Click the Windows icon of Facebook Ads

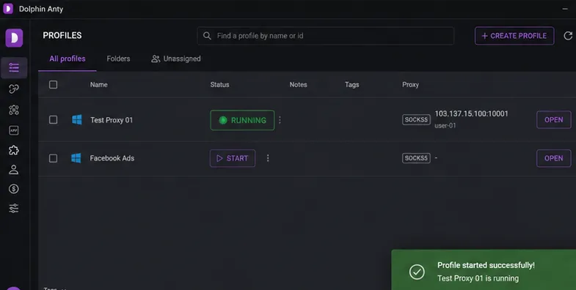(x=76, y=158)
